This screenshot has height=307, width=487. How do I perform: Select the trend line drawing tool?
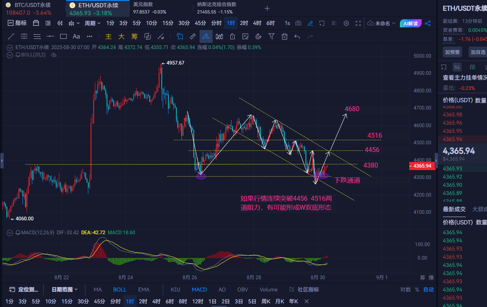tap(11, 37)
